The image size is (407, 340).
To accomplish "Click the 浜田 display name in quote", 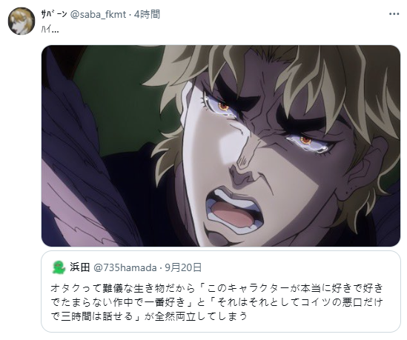I will click(80, 267).
